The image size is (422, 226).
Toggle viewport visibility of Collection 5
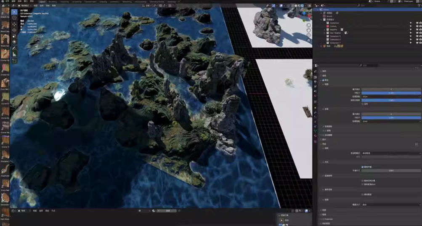tap(411, 36)
